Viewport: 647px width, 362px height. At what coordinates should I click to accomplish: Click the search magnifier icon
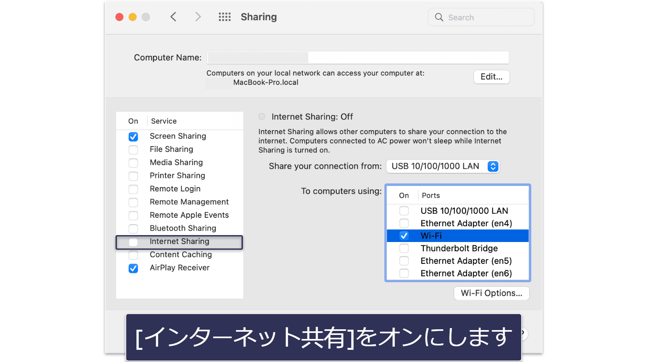(439, 17)
